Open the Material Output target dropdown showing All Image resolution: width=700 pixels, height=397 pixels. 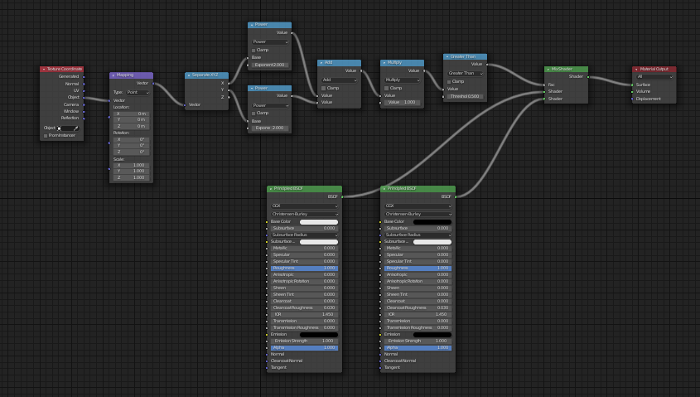coord(654,77)
